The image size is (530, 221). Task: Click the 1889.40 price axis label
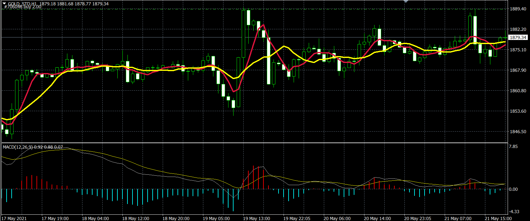coord(518,9)
